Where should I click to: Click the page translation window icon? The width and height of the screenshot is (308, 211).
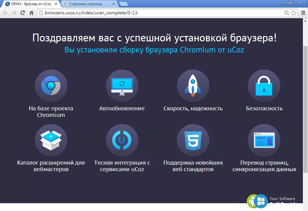(264, 140)
